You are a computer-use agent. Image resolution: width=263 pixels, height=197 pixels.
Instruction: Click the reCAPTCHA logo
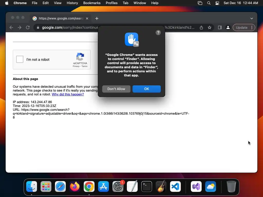pos(80,57)
